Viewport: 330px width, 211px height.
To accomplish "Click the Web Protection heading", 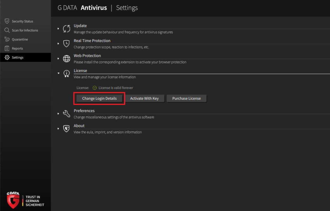I will point(87,56).
